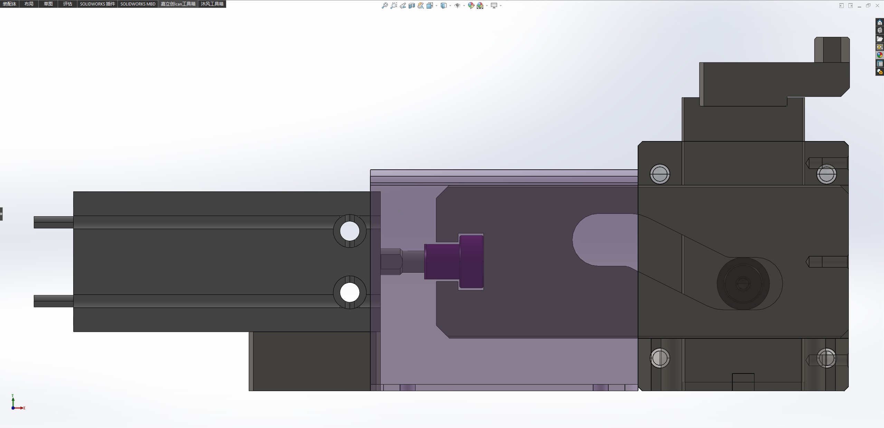The height and width of the screenshot is (428, 884).
Task: Switch to the 装配体 tab
Action: pos(9,4)
